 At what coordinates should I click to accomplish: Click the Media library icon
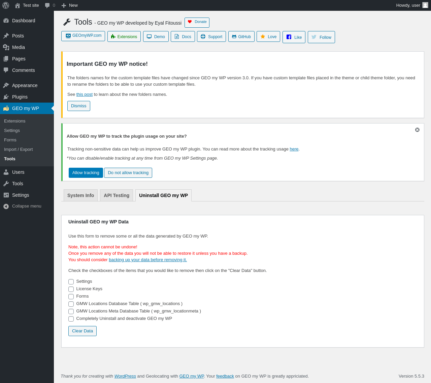[x=6, y=47]
